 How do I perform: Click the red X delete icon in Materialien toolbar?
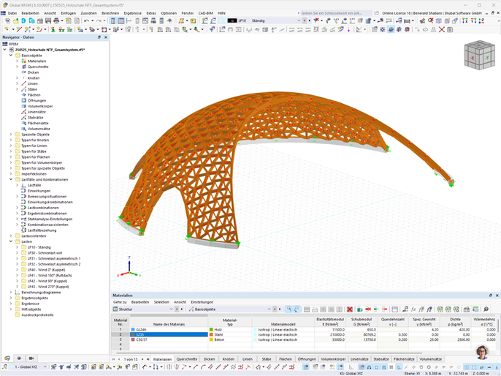click(350, 309)
